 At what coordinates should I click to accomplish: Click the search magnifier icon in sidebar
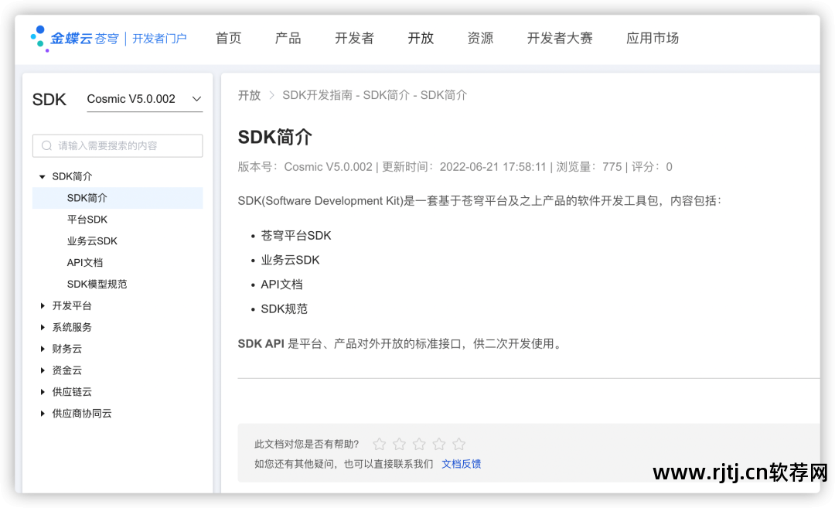tap(47, 146)
